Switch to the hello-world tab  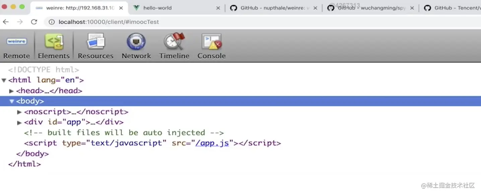(x=177, y=8)
